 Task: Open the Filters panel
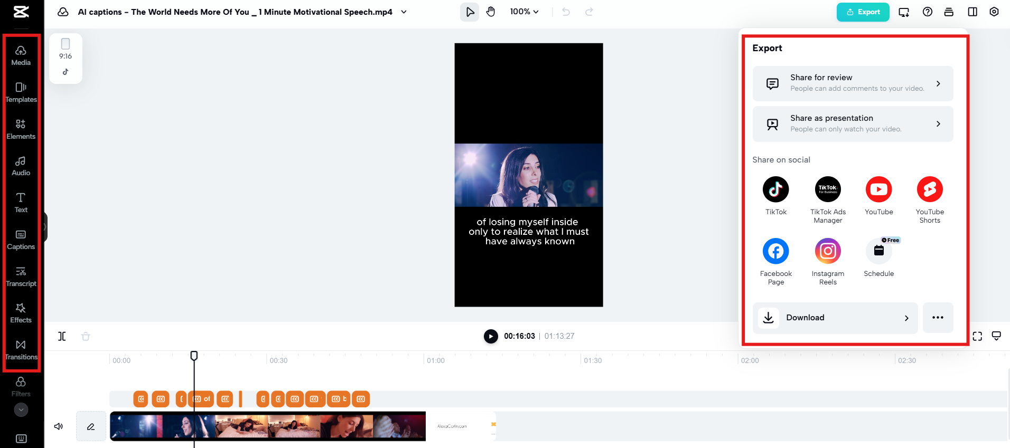tap(21, 387)
